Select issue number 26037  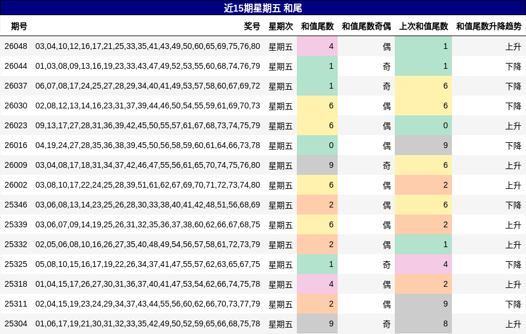[16, 86]
